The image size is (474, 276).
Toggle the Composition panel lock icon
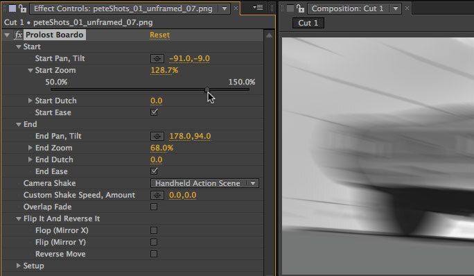[x=300, y=8]
